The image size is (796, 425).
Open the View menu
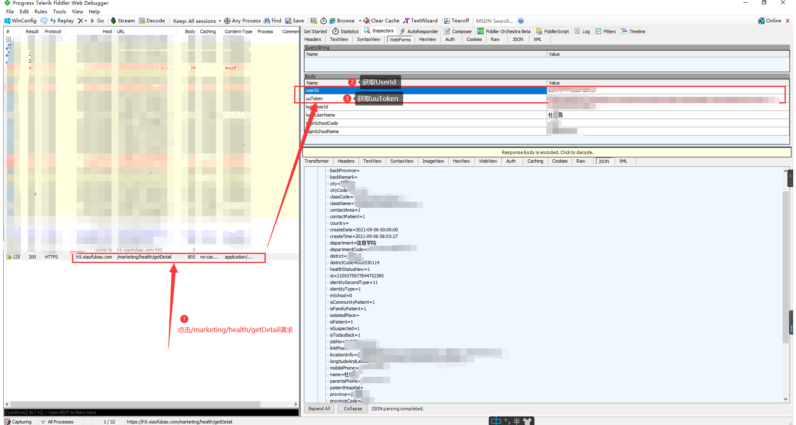tap(78, 12)
